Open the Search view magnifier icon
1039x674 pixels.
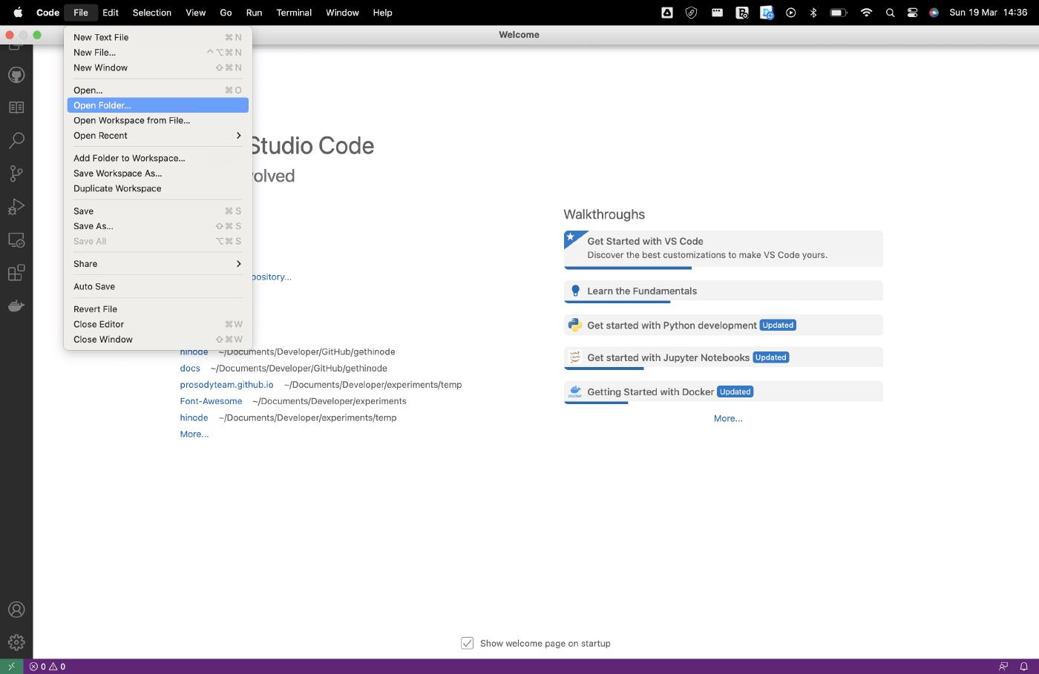click(16, 140)
